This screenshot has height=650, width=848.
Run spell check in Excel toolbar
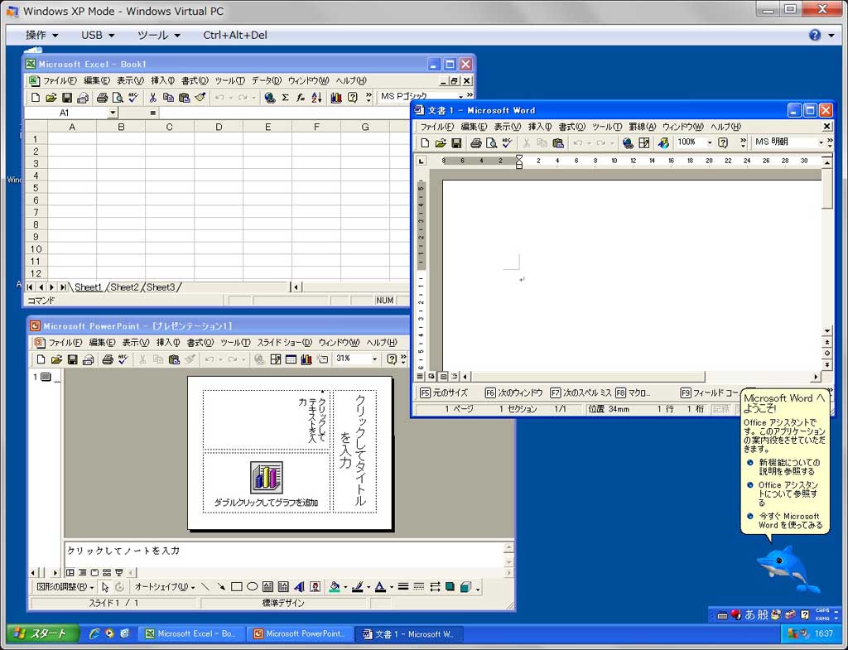133,98
